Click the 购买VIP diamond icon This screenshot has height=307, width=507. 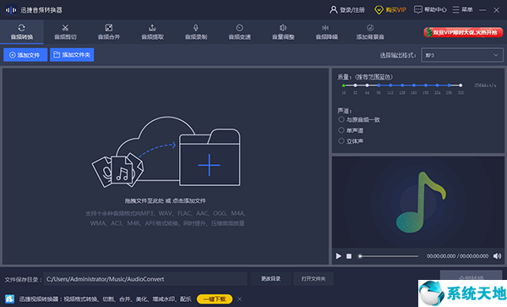click(x=379, y=9)
